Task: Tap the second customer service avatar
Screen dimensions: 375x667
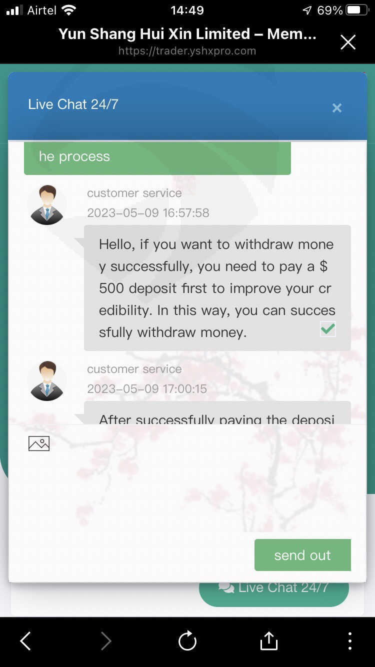Action: pyautogui.click(x=47, y=381)
